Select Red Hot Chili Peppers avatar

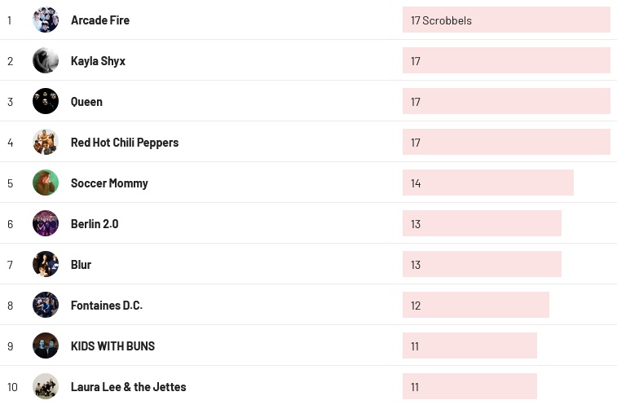tap(46, 142)
